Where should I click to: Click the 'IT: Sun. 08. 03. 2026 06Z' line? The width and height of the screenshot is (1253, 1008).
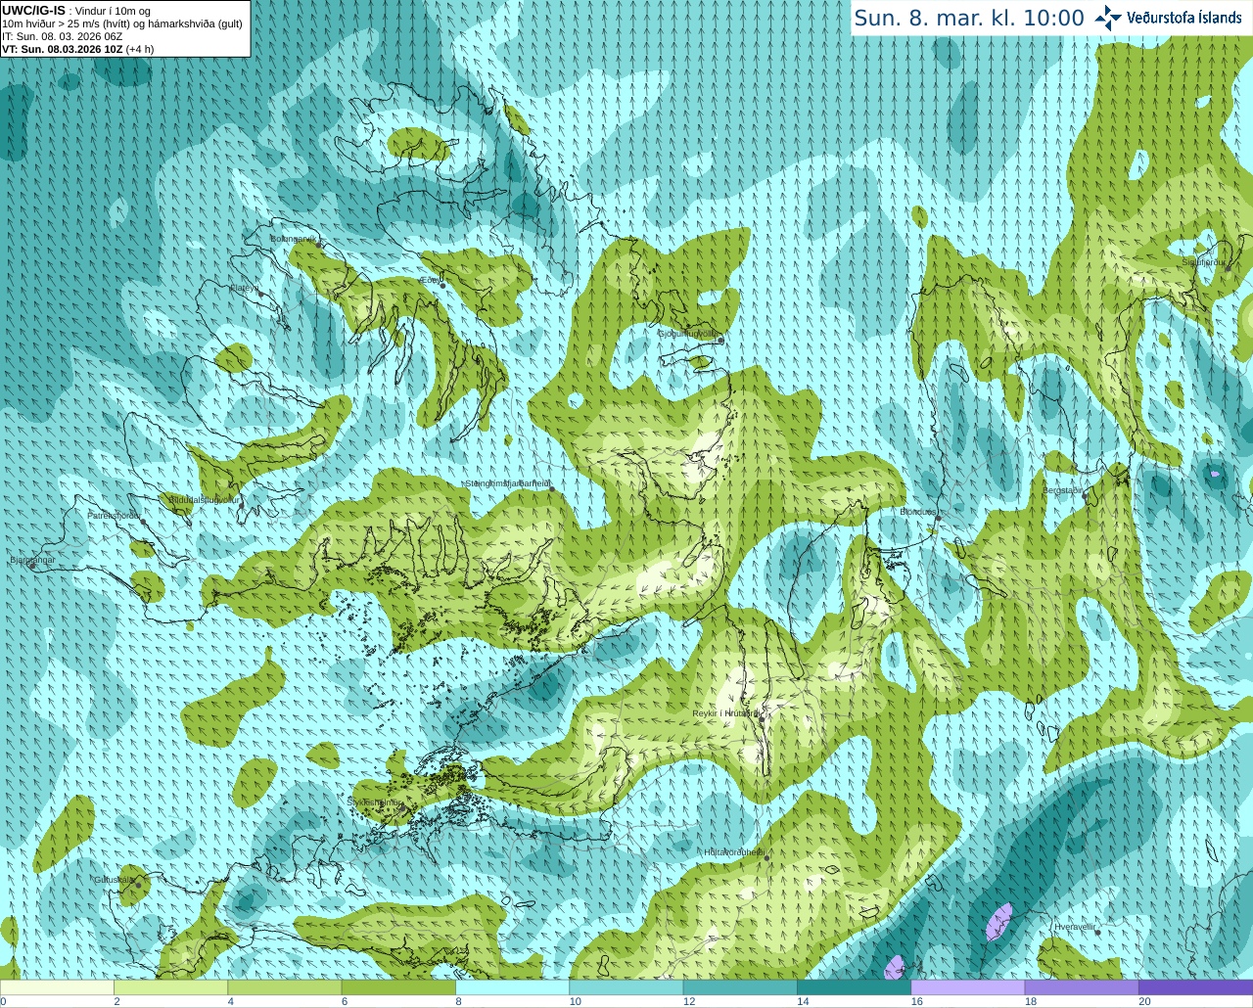tap(62, 36)
